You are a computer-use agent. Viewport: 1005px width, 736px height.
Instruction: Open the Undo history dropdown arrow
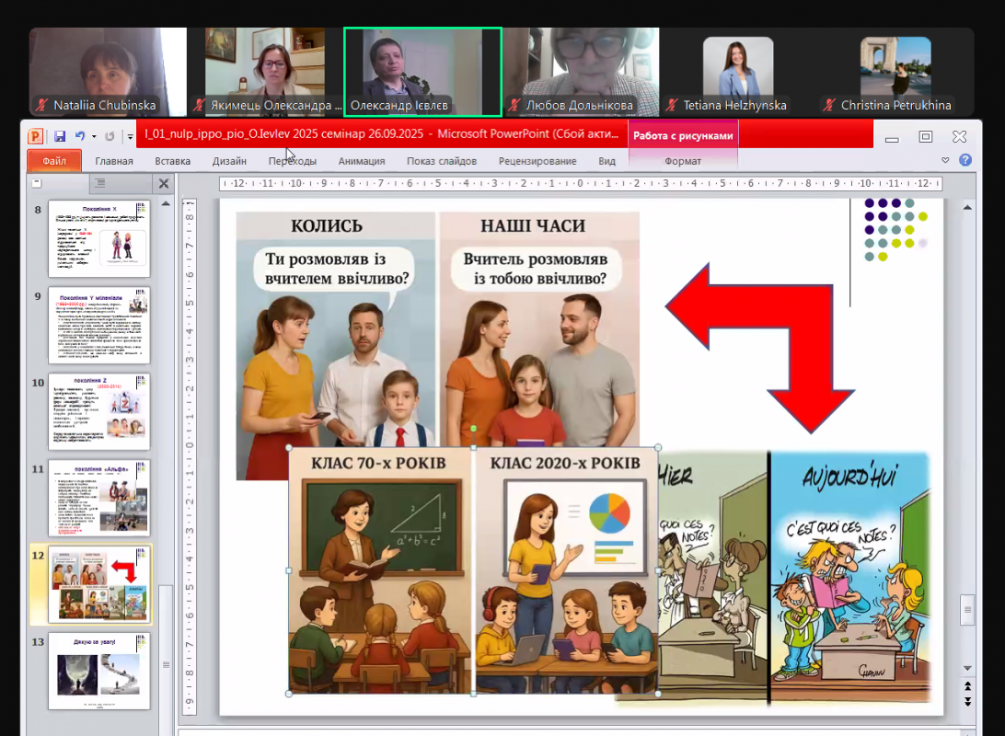coord(92,137)
